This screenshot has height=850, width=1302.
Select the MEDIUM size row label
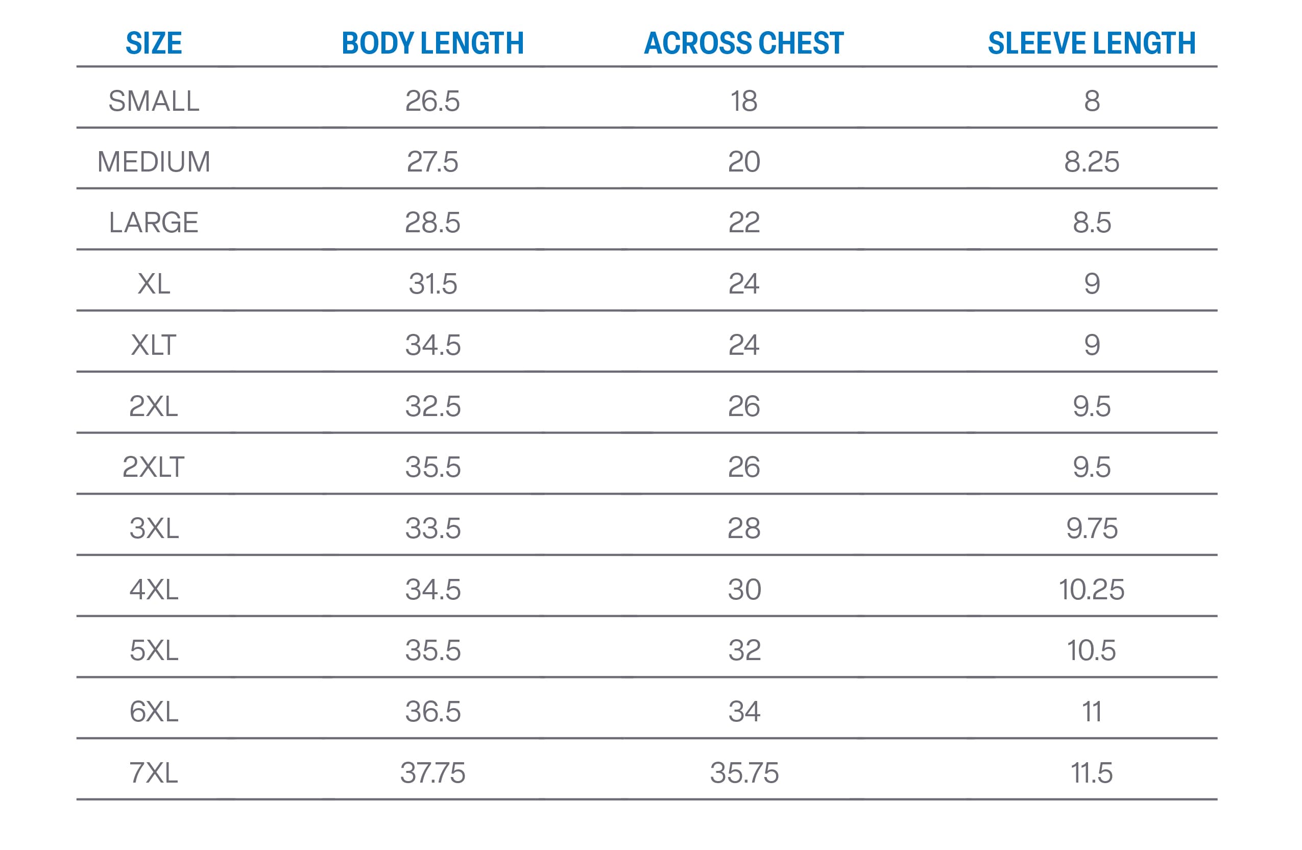154,162
